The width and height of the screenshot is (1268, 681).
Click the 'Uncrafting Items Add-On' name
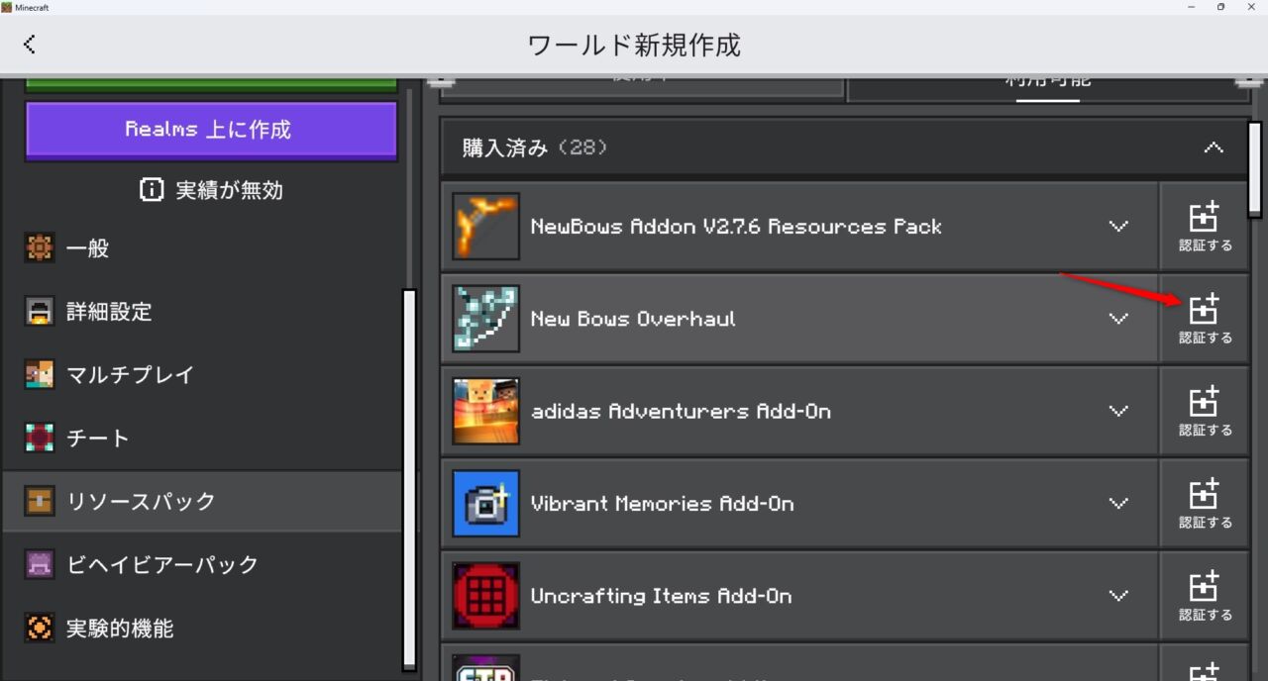tap(662, 596)
